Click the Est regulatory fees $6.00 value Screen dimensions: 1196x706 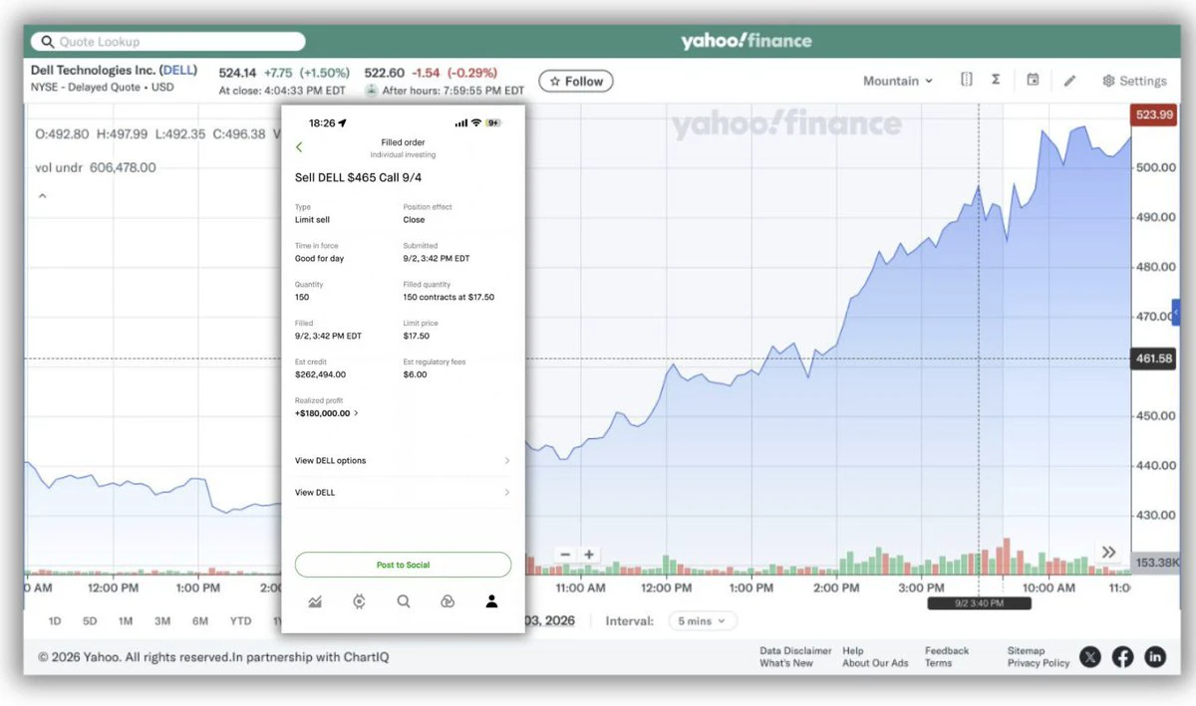(415, 375)
